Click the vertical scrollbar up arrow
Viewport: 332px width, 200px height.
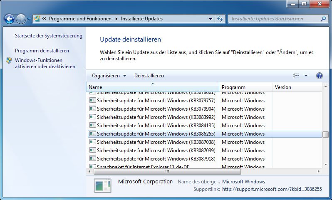pyautogui.click(x=326, y=86)
